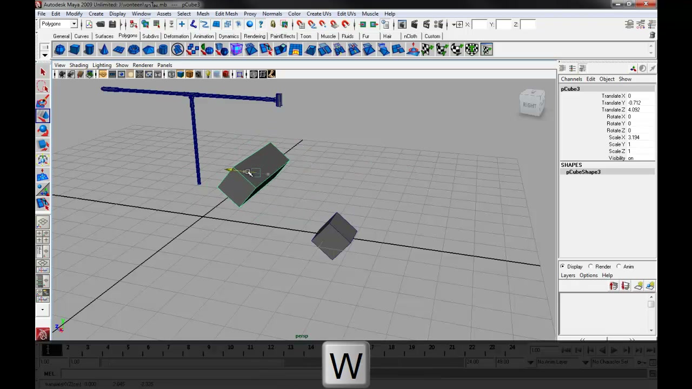Switch to the Surfaces shelf tab
Image resolution: width=692 pixels, height=389 pixels.
104,36
